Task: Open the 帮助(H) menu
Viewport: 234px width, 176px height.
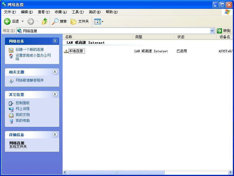Action: click(x=112, y=12)
